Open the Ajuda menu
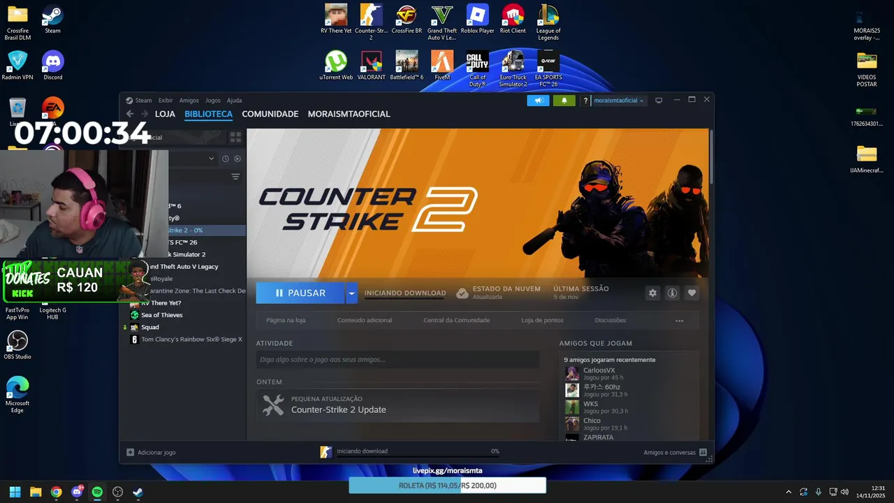894x503 pixels. (x=235, y=101)
